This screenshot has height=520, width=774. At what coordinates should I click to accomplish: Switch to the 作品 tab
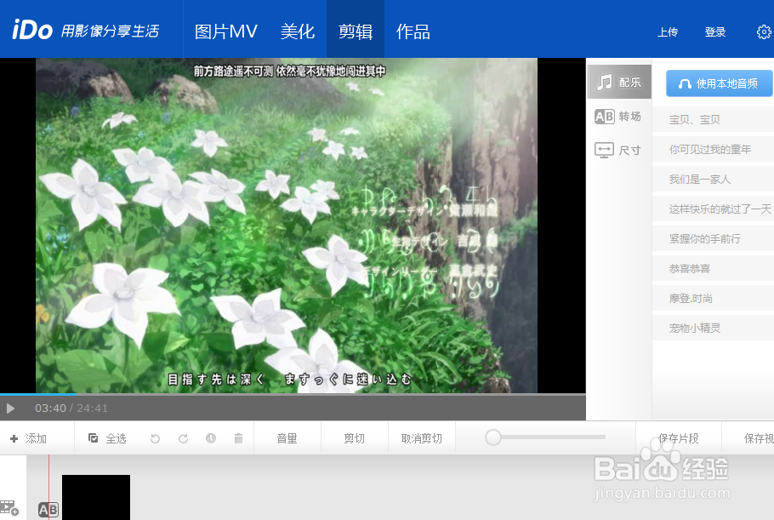click(413, 31)
